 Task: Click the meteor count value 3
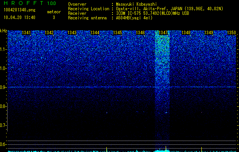tap(54, 17)
